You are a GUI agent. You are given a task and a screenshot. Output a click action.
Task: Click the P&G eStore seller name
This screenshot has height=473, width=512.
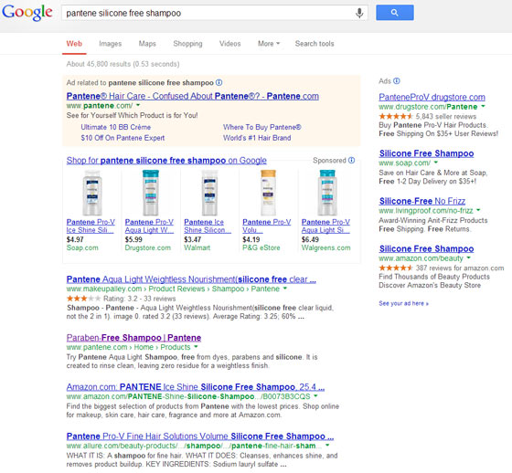(261, 248)
